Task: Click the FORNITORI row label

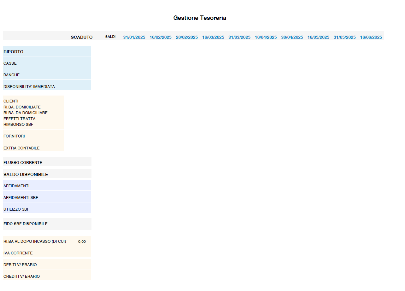Action: point(14,136)
